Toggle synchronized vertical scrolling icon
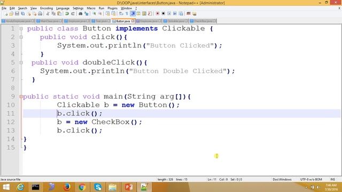This screenshot has width=342, height=192. [107, 13]
